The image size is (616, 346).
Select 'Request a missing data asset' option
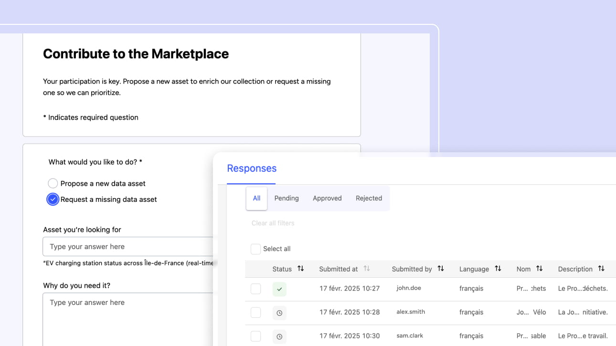pos(53,199)
